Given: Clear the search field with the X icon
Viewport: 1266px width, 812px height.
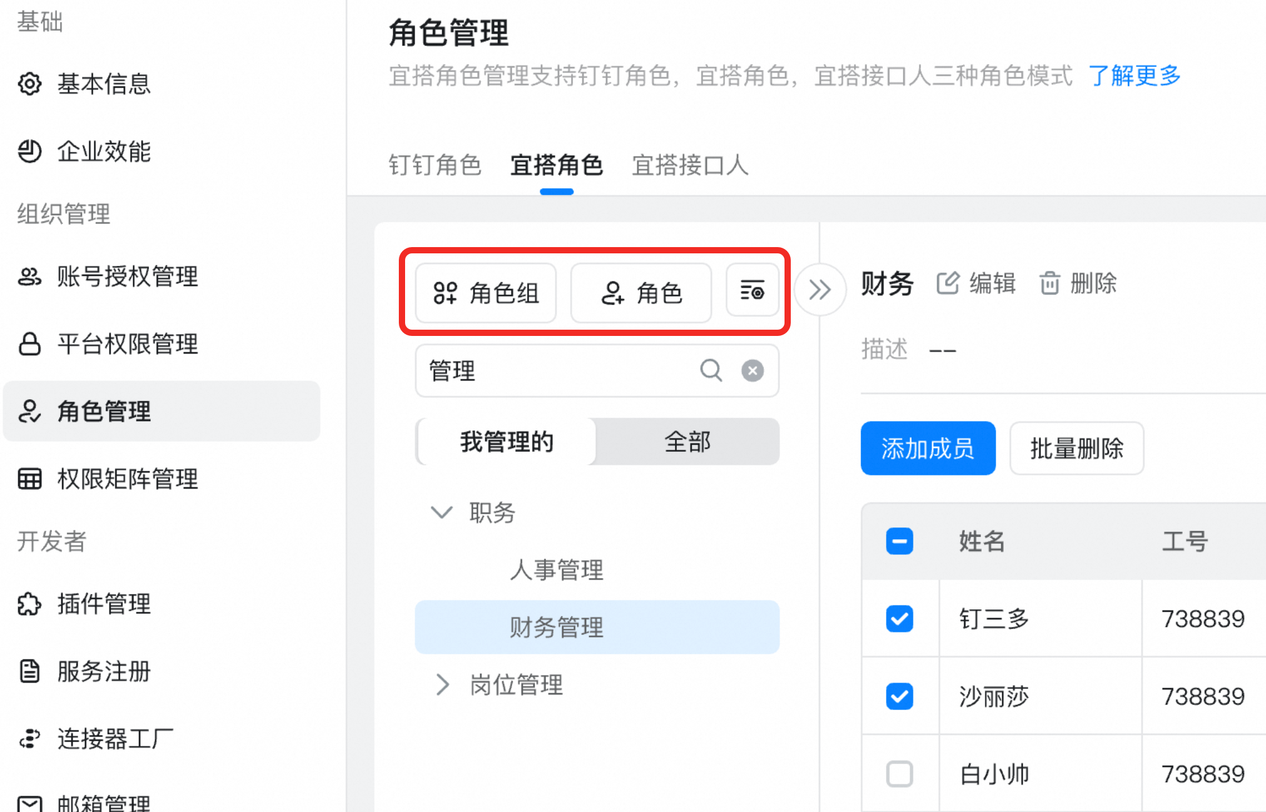Looking at the screenshot, I should coord(752,370).
